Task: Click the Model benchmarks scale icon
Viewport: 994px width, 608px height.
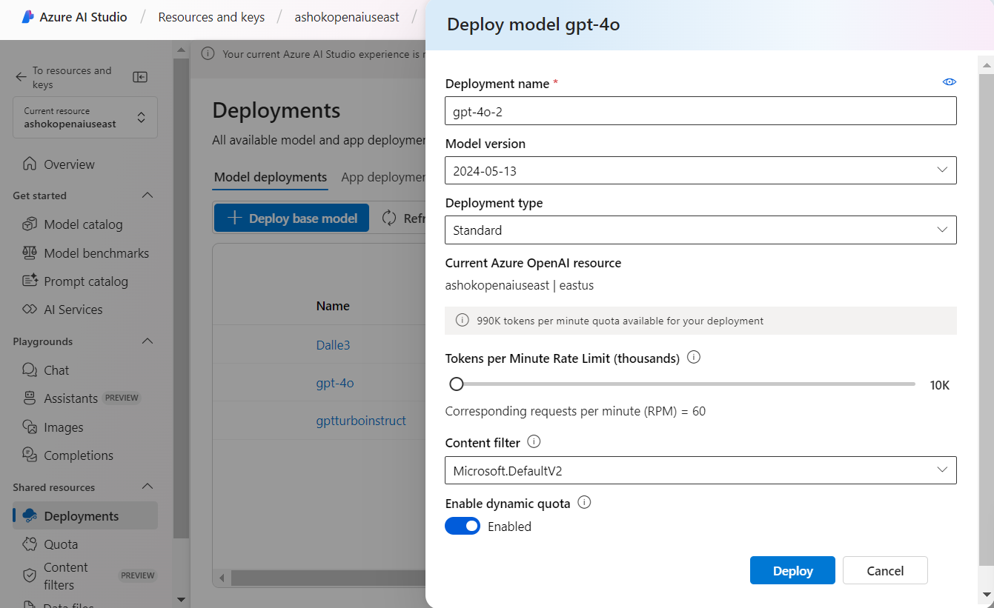Action: 30,253
